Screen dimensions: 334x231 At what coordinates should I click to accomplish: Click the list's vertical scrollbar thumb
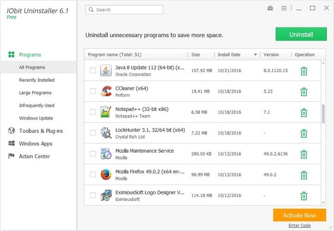pyautogui.click(x=323, y=114)
